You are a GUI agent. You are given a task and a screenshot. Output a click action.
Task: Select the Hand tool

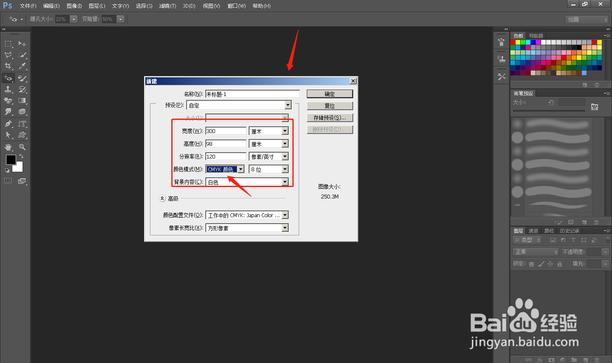(x=8, y=147)
